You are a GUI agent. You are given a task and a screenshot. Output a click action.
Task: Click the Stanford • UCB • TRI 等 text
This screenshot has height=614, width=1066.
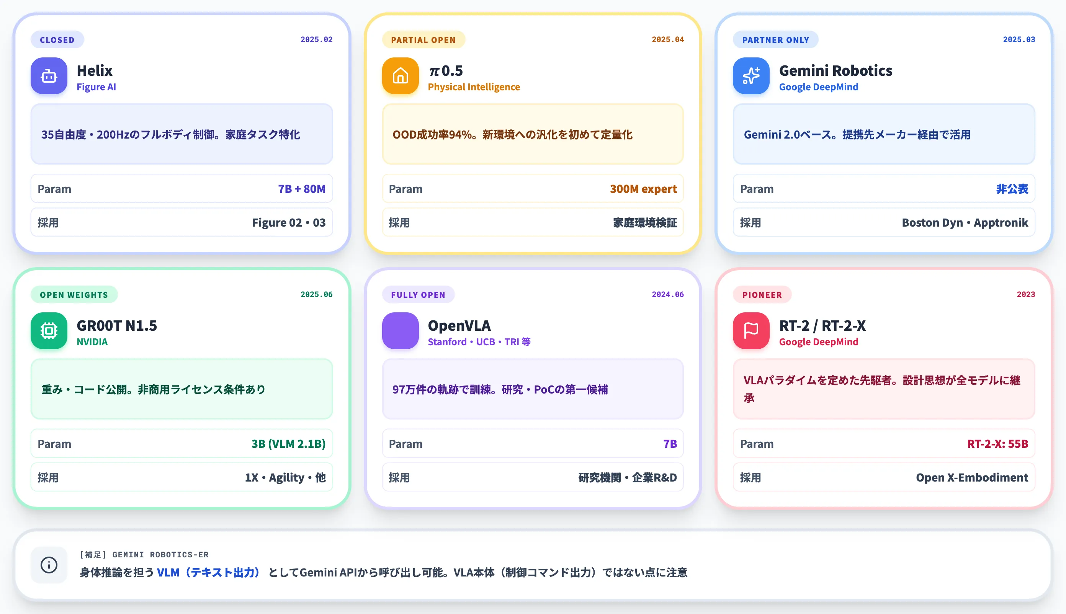point(479,341)
